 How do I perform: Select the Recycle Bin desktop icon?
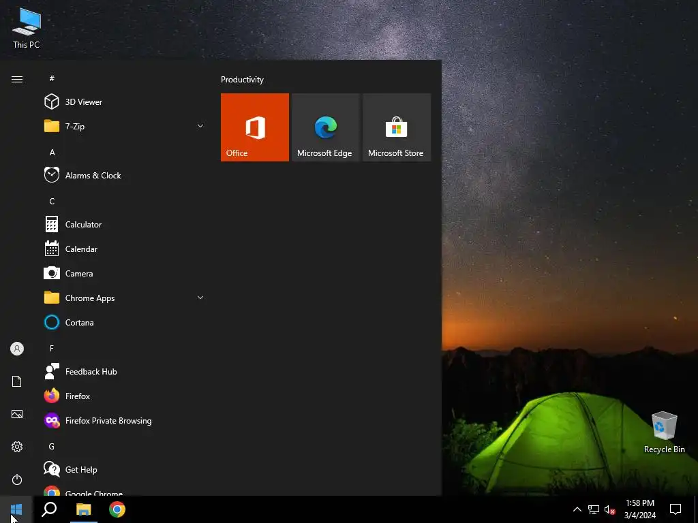coord(664,432)
